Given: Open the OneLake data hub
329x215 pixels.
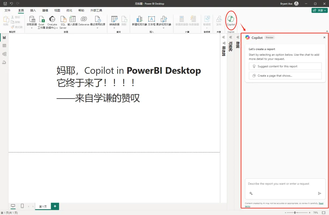Looking at the screenshot, I should point(52,22).
